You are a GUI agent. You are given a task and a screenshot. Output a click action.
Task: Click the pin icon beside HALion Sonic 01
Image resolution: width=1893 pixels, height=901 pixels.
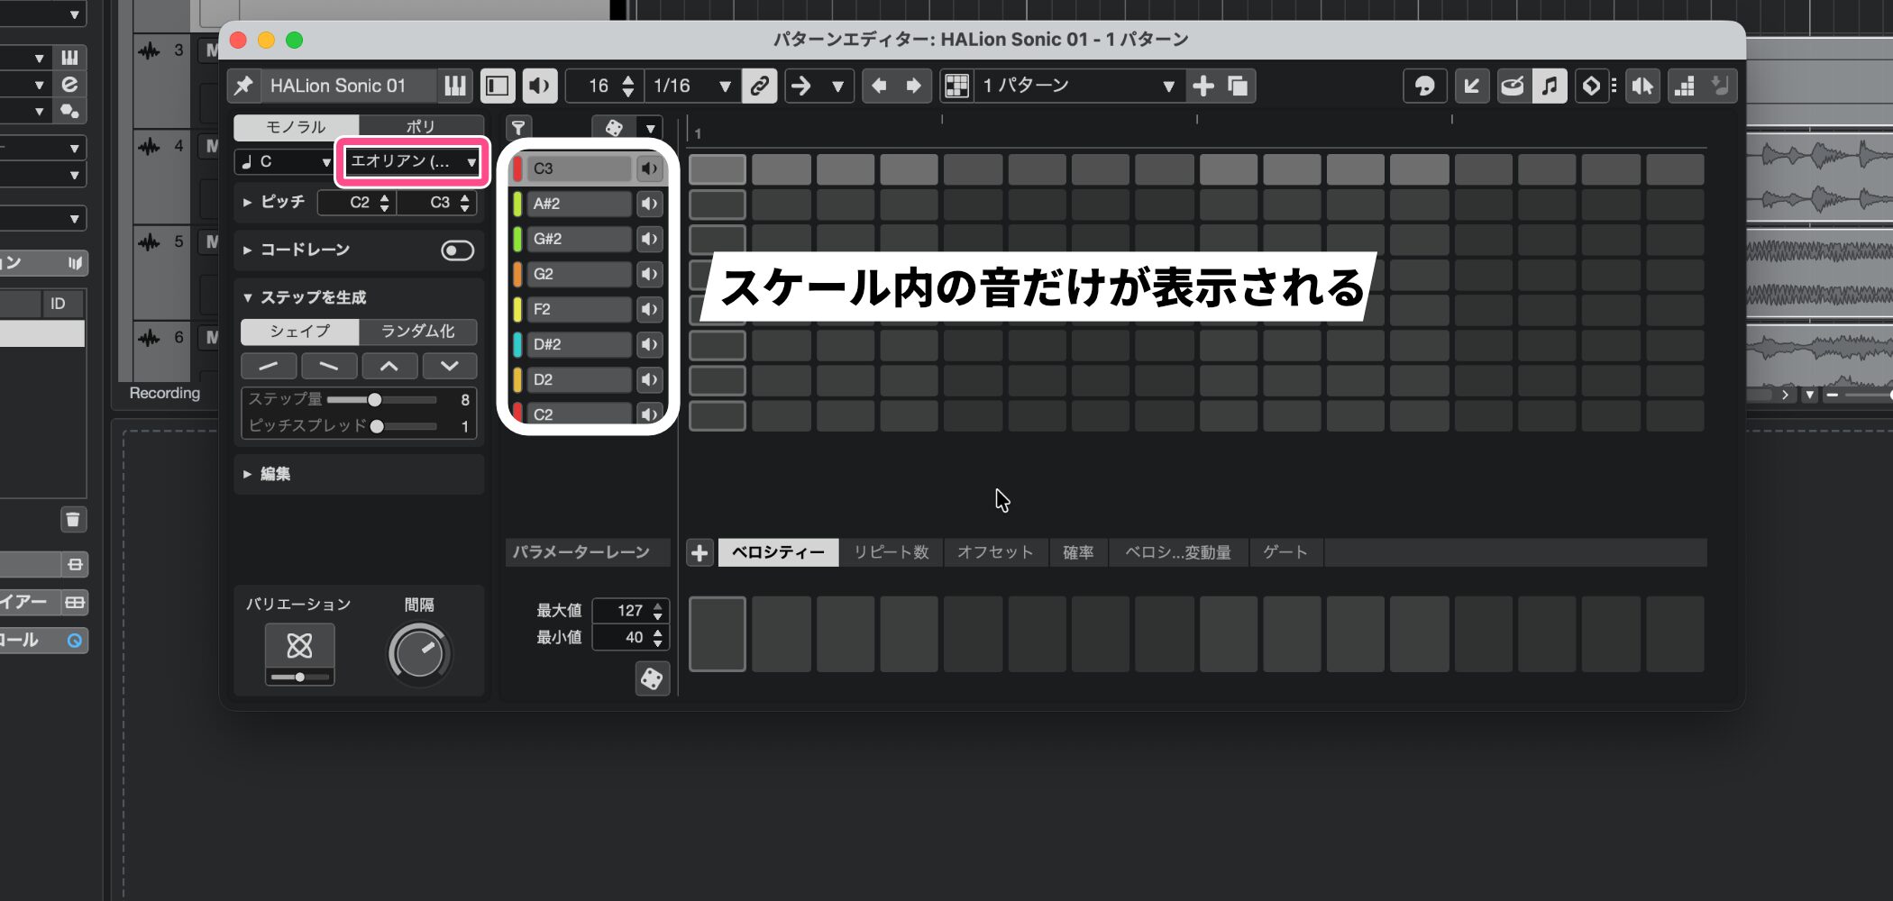243,86
